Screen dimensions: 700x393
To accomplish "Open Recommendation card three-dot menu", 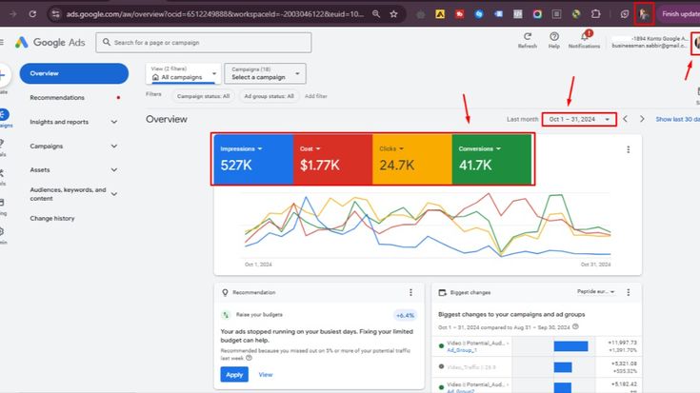I will pos(410,292).
